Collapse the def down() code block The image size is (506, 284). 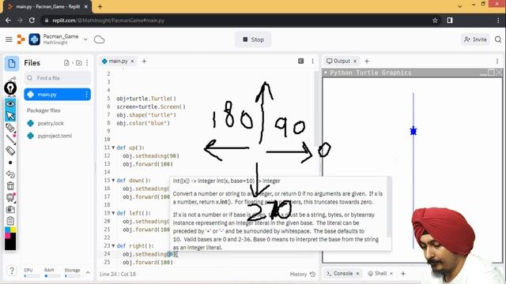113,181
